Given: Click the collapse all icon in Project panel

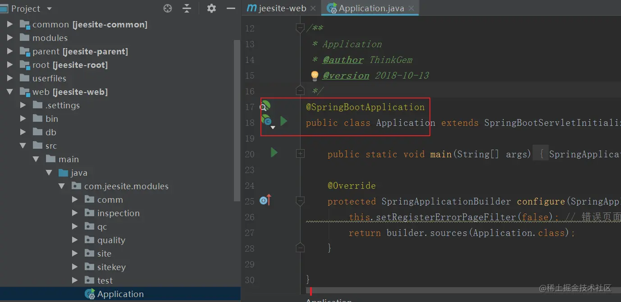Looking at the screenshot, I should (187, 9).
